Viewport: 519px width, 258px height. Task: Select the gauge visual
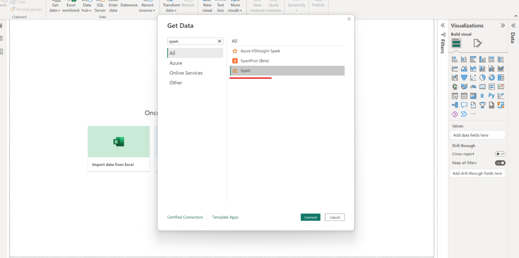473,87
